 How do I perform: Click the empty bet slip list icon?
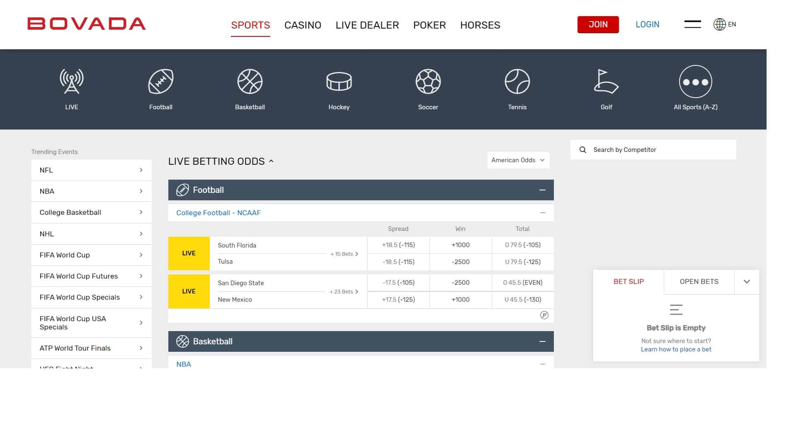click(x=676, y=310)
